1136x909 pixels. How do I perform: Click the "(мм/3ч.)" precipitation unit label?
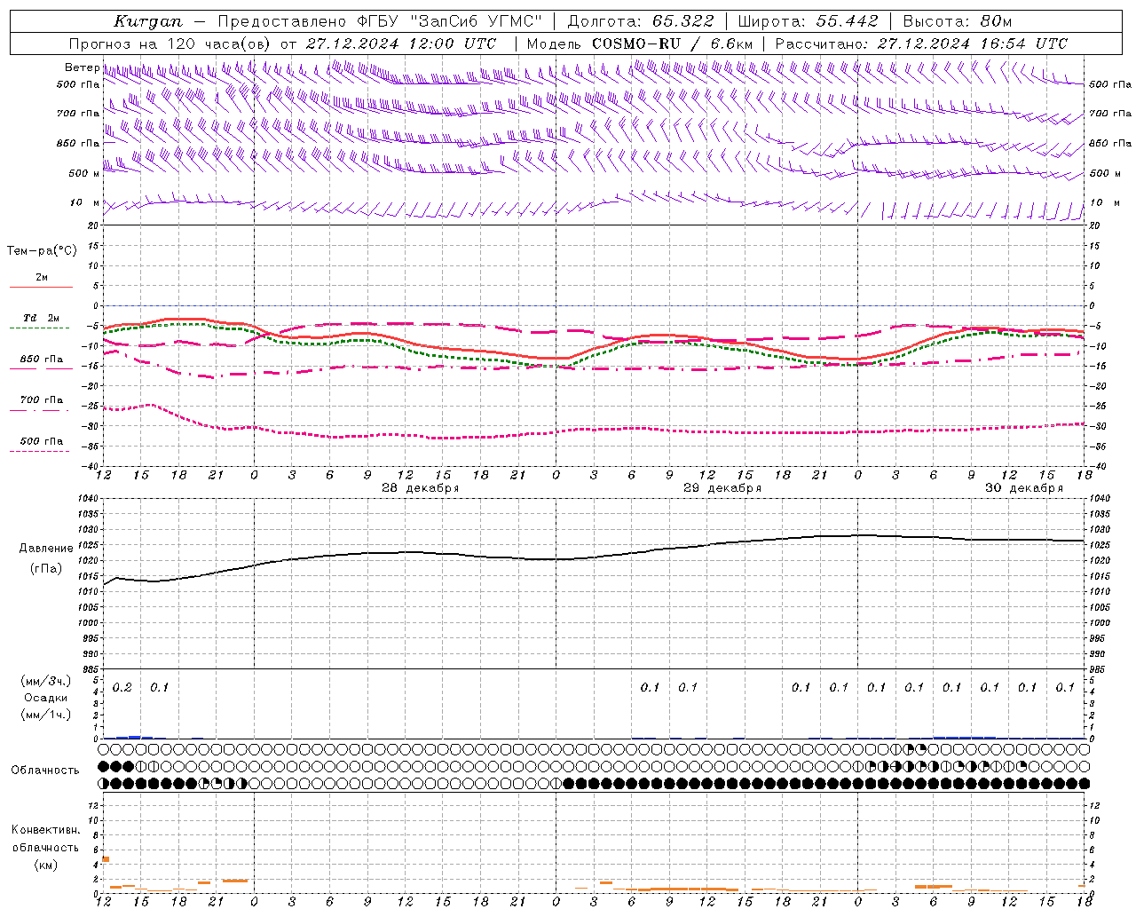pos(46,681)
